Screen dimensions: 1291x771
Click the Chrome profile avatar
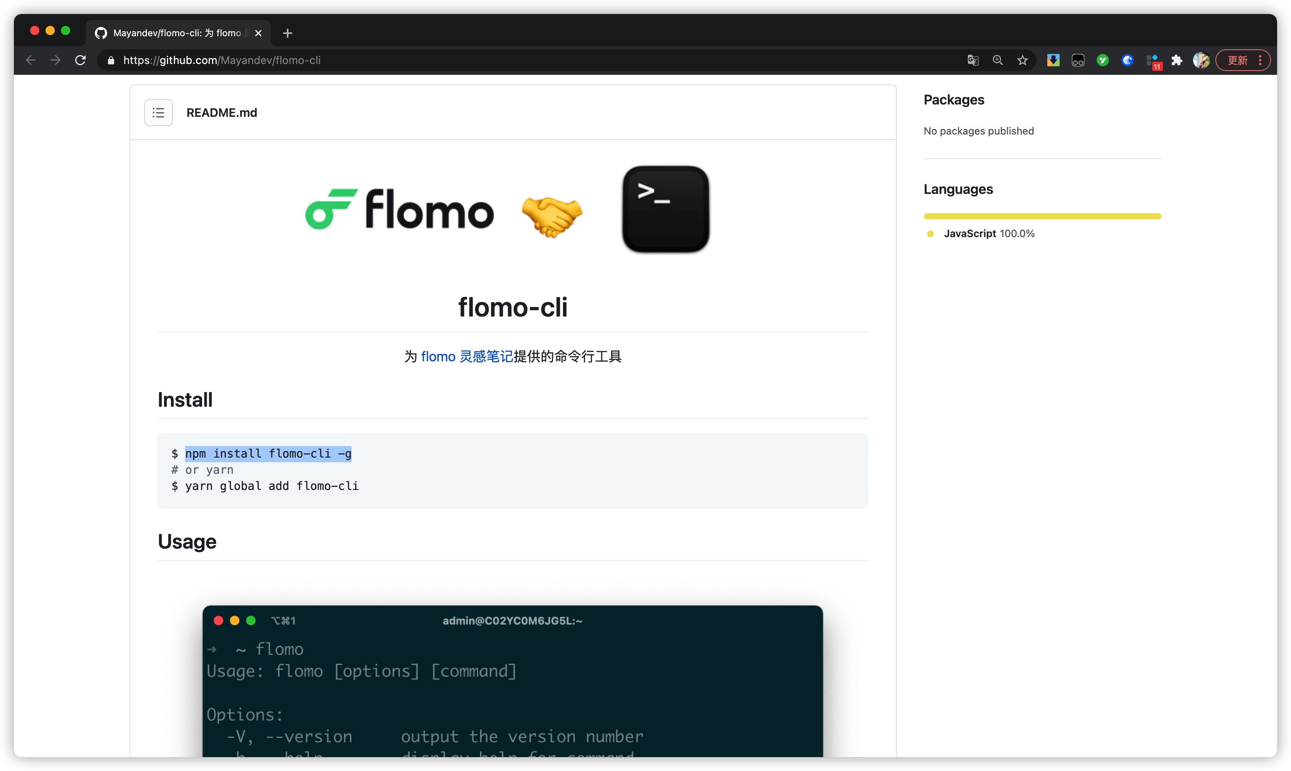[x=1201, y=60]
